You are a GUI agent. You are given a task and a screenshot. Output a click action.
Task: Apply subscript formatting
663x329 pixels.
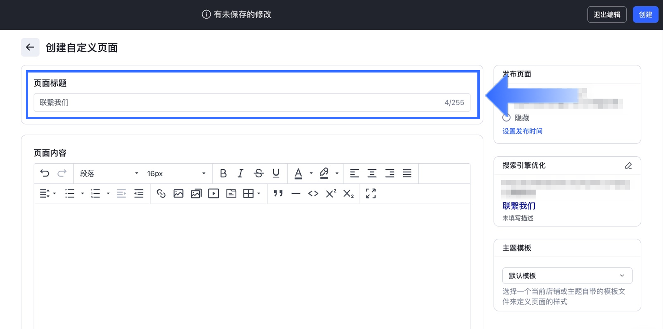pyautogui.click(x=349, y=193)
